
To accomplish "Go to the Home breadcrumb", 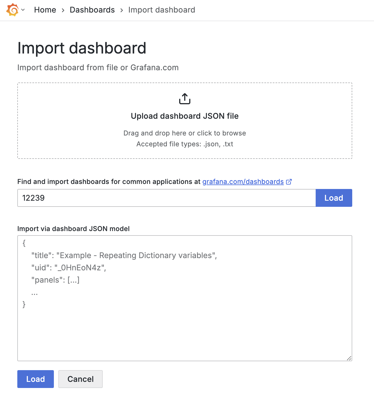I will point(45,10).
